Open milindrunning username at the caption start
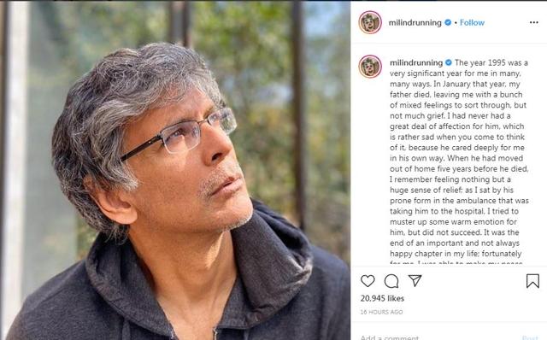The width and height of the screenshot is (547, 340). 416,62
